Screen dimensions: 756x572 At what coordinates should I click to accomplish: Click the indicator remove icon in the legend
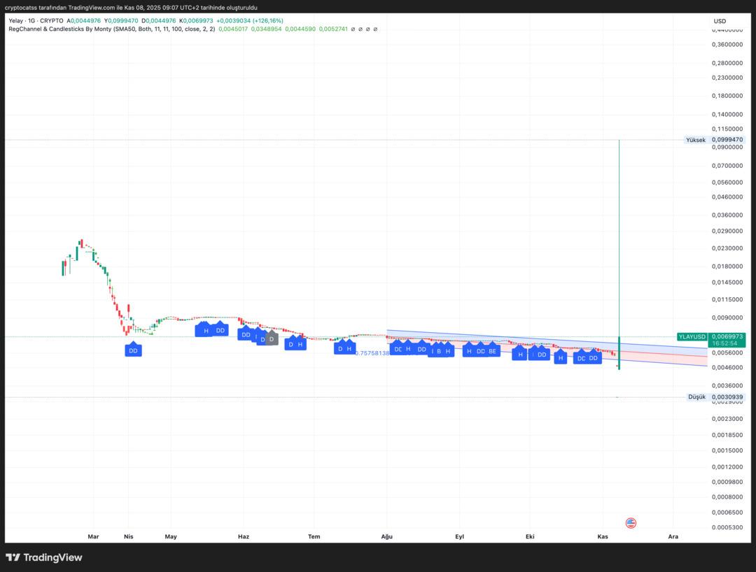(x=367, y=29)
